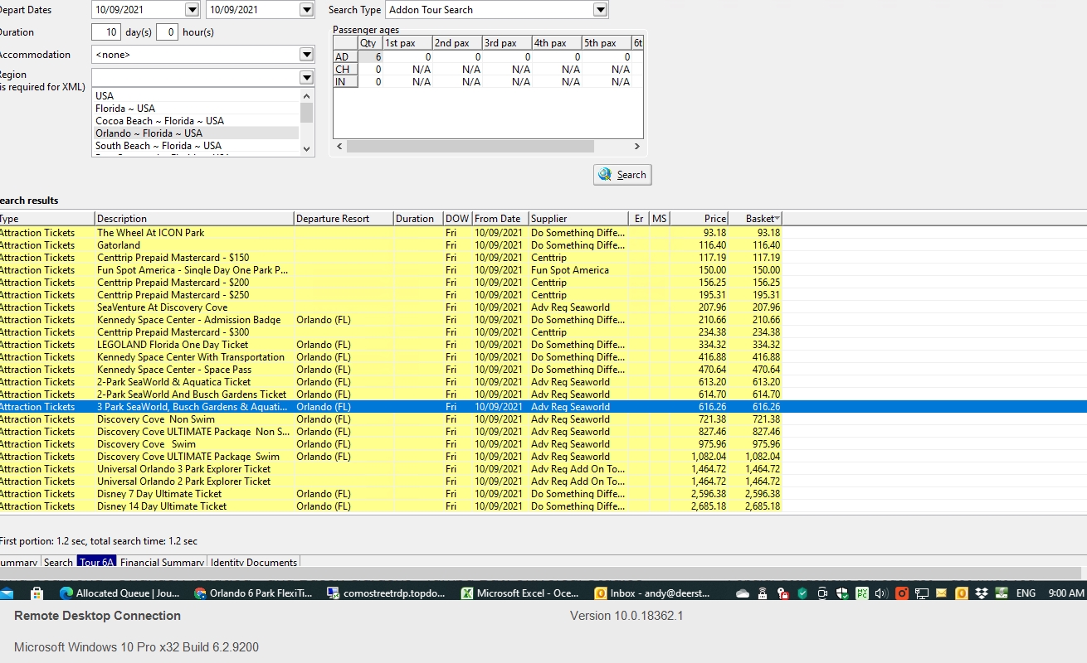
Task: Sort results by Departure Resort column header
Action: [344, 219]
